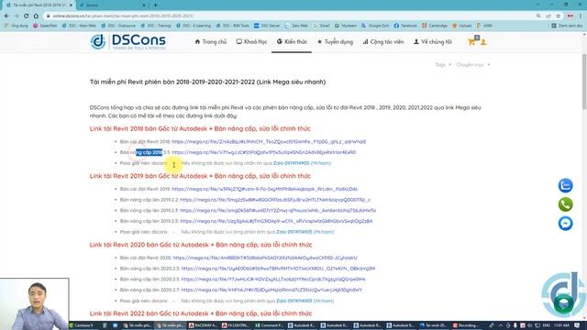Click the webcam presenter thumbnail

(x=35, y=303)
